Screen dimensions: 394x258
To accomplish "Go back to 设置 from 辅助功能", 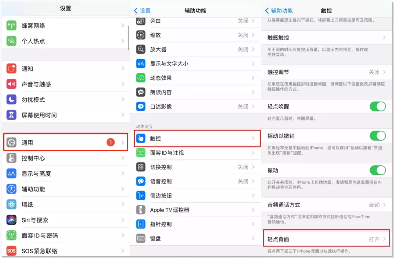I will (x=142, y=11).
